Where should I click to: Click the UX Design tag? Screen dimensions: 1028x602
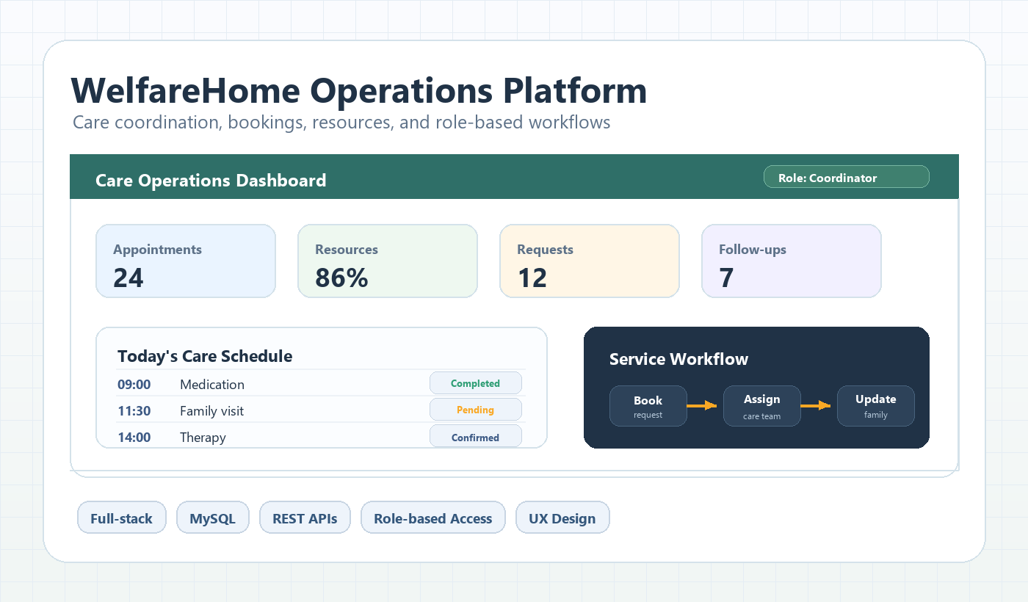pos(562,518)
